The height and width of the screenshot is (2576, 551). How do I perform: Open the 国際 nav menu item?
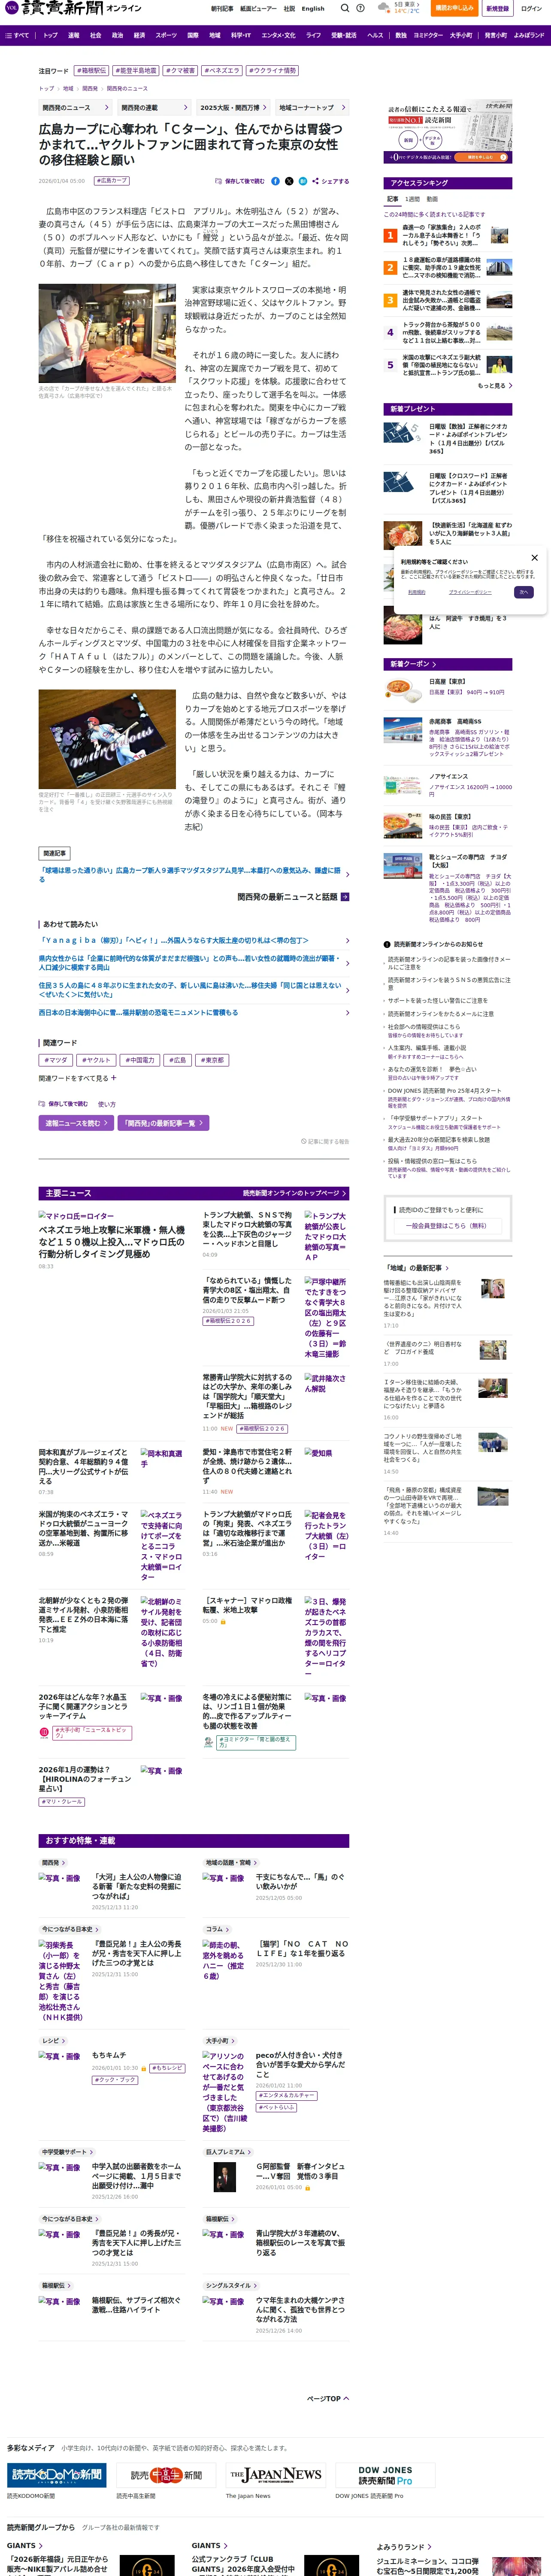[193, 35]
